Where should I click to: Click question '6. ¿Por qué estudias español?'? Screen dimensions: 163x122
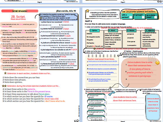tap(50, 57)
